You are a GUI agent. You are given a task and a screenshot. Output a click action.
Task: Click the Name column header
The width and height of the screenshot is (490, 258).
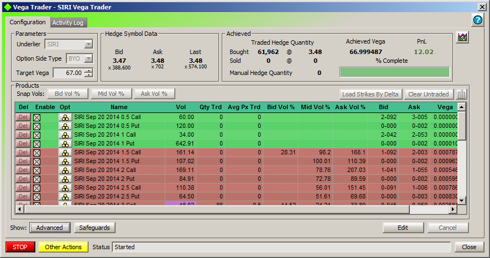tap(119, 107)
